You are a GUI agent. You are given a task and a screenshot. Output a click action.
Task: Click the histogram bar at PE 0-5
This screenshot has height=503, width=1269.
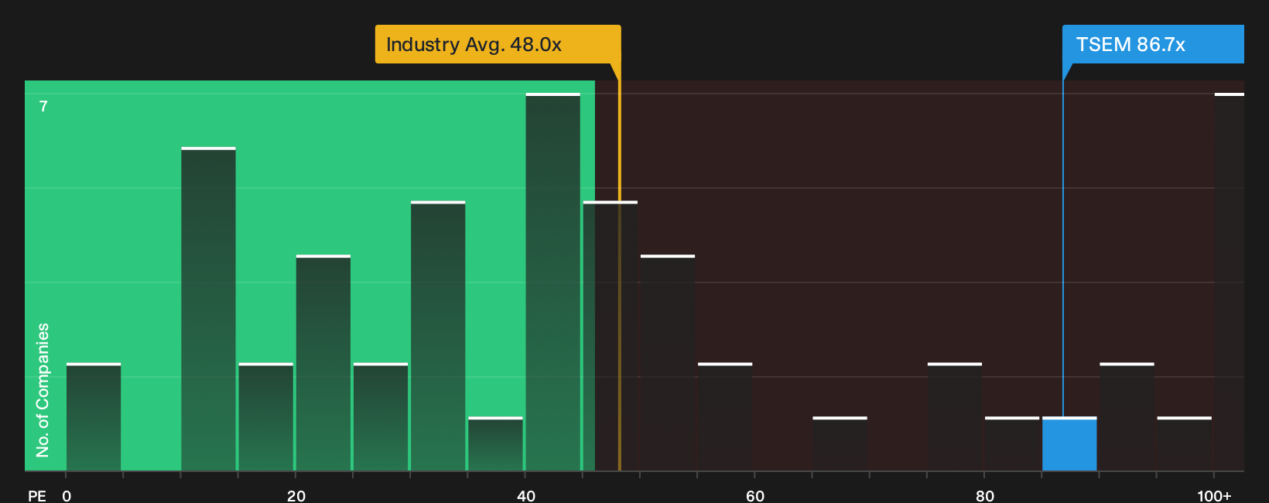point(94,416)
